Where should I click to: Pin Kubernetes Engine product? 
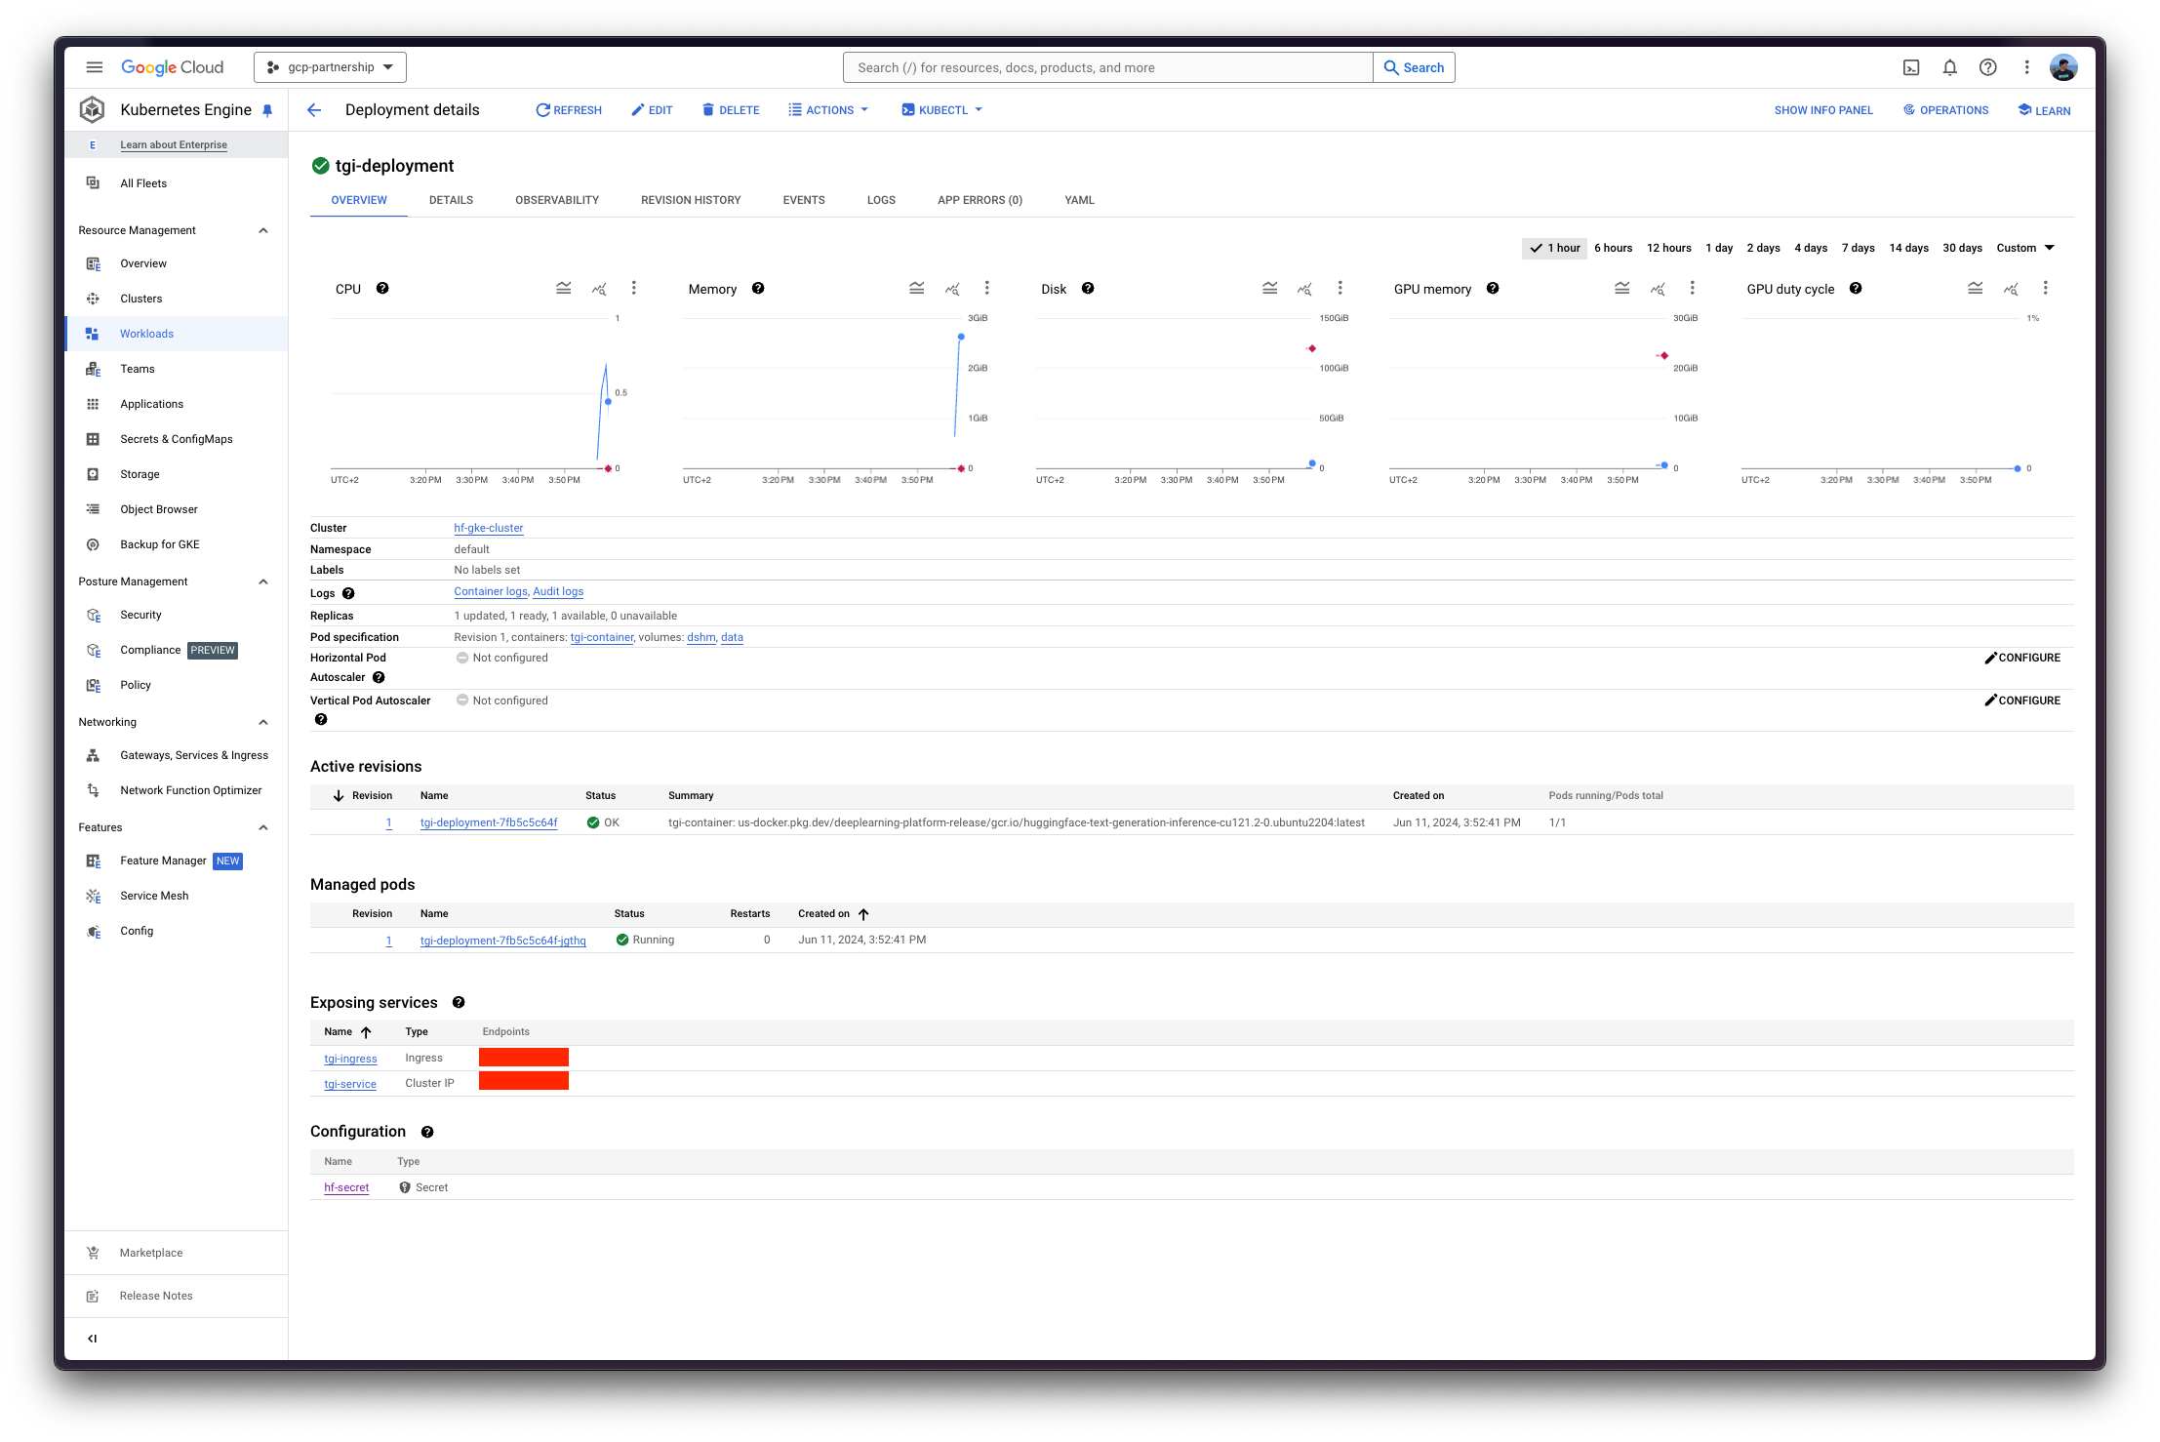click(267, 110)
